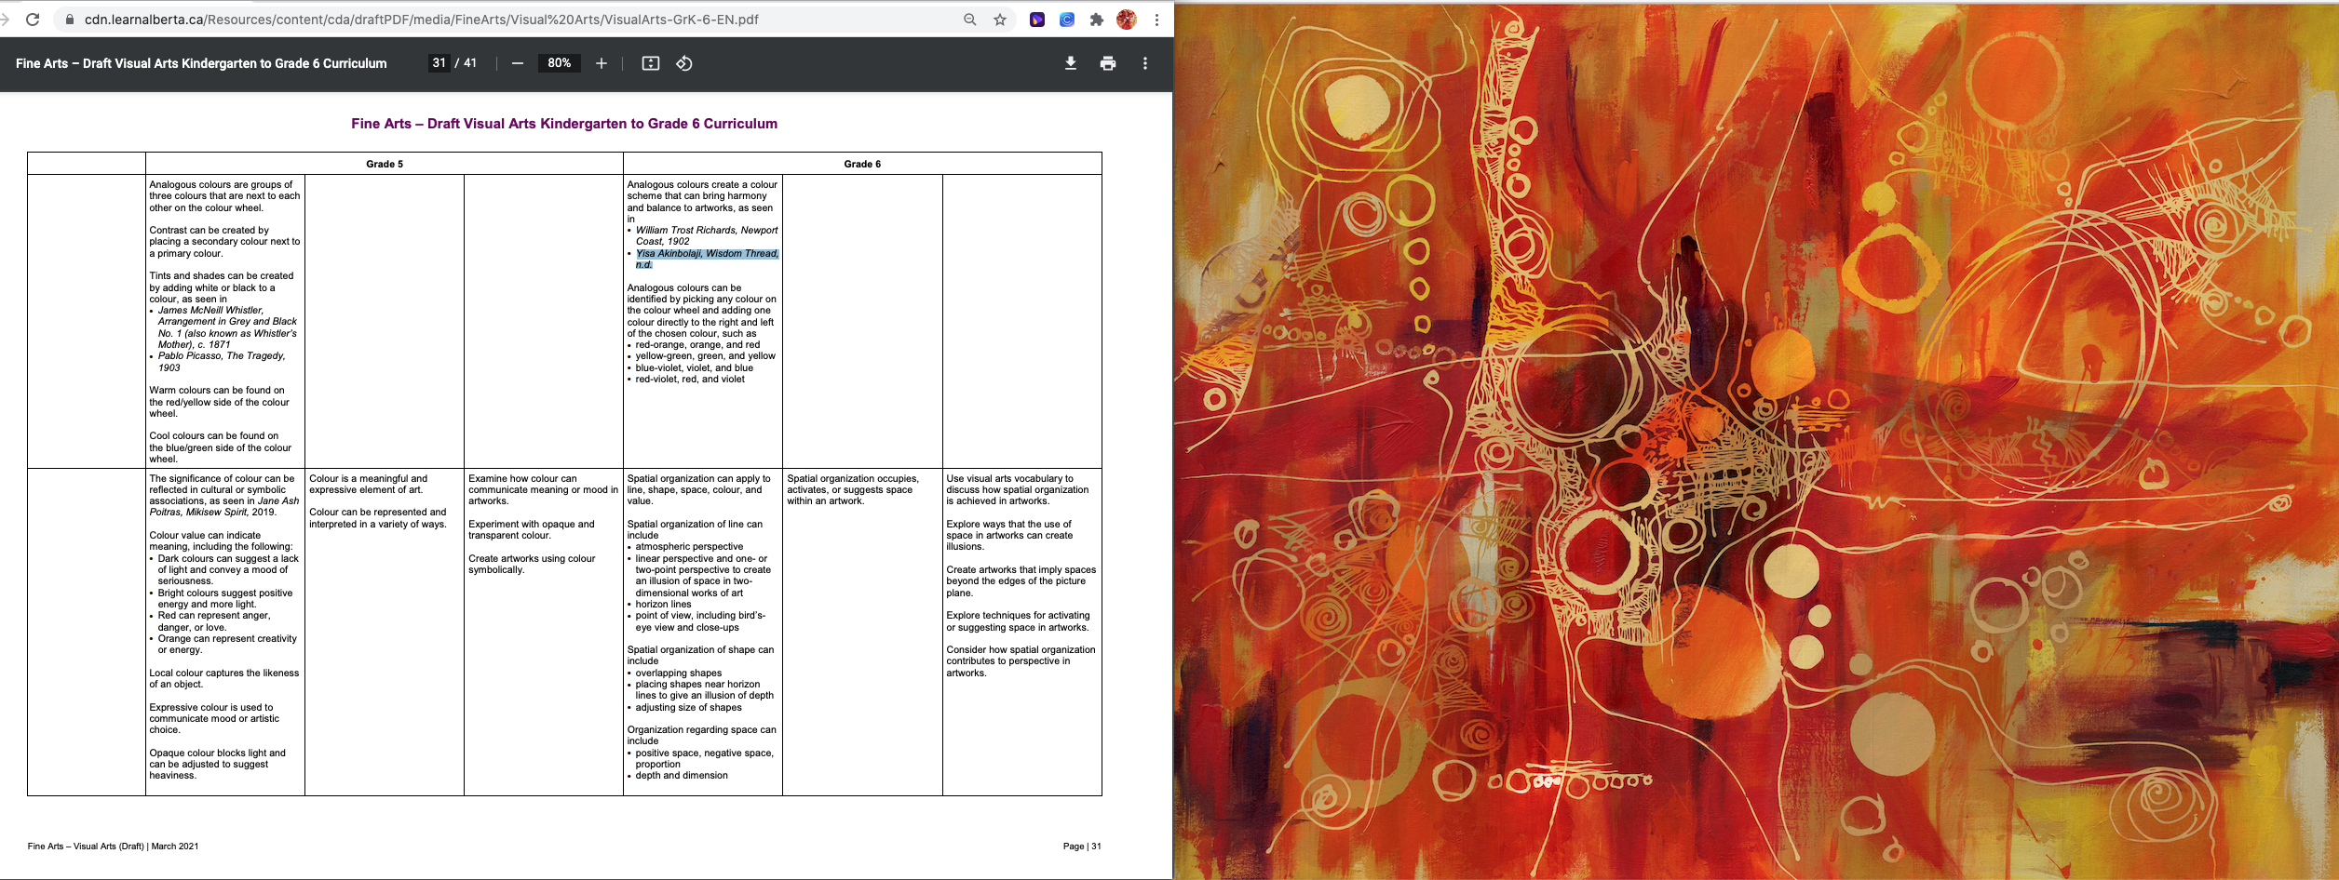Download the PDF document

click(x=1071, y=63)
